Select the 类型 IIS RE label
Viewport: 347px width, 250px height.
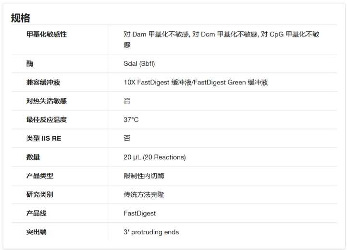[44, 138]
